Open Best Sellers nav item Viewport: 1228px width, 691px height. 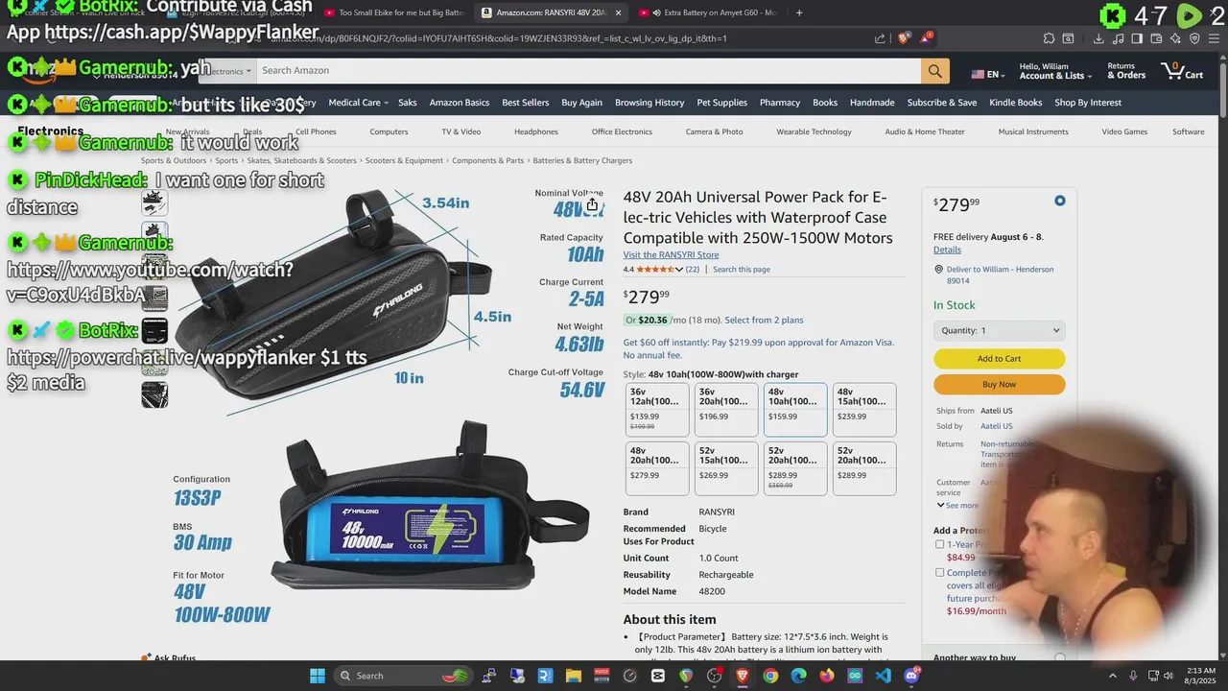(526, 103)
